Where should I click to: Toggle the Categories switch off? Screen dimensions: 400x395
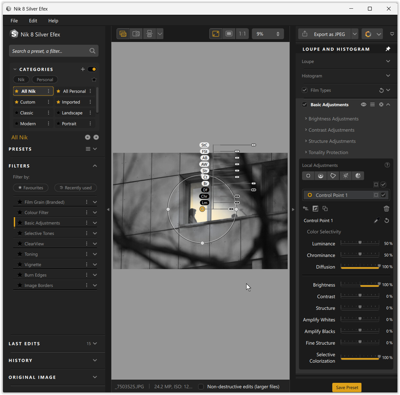tap(92, 69)
